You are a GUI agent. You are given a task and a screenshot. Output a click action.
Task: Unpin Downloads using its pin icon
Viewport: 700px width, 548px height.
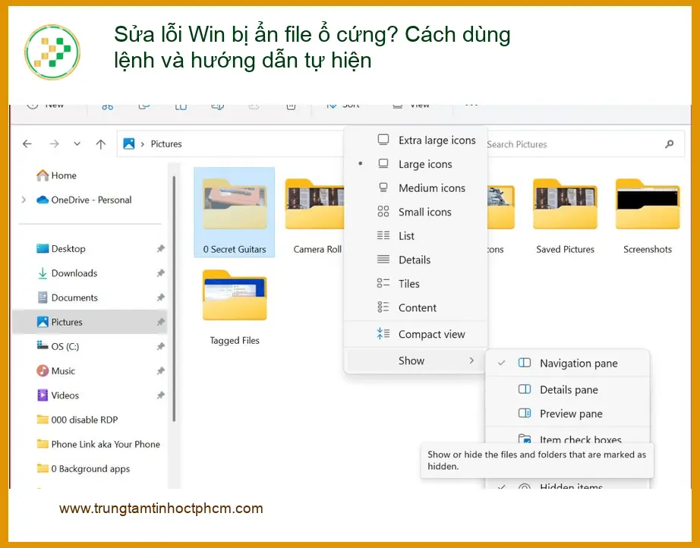click(161, 273)
